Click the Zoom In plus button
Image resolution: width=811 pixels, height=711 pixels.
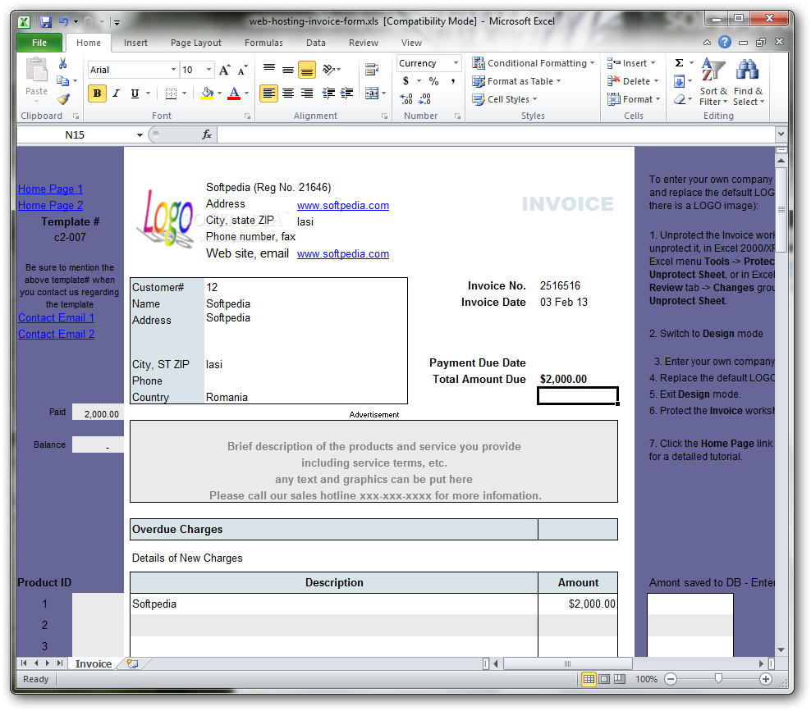(766, 679)
